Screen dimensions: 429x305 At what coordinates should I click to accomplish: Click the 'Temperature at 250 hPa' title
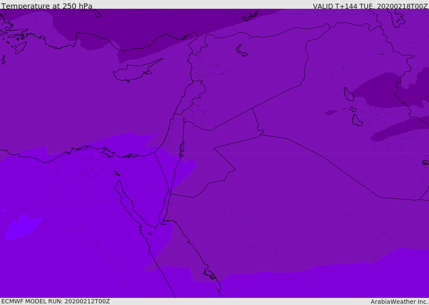[47, 6]
